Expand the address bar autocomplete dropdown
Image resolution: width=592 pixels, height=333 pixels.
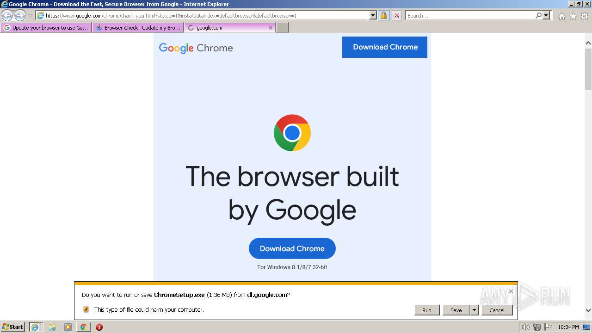[373, 15]
